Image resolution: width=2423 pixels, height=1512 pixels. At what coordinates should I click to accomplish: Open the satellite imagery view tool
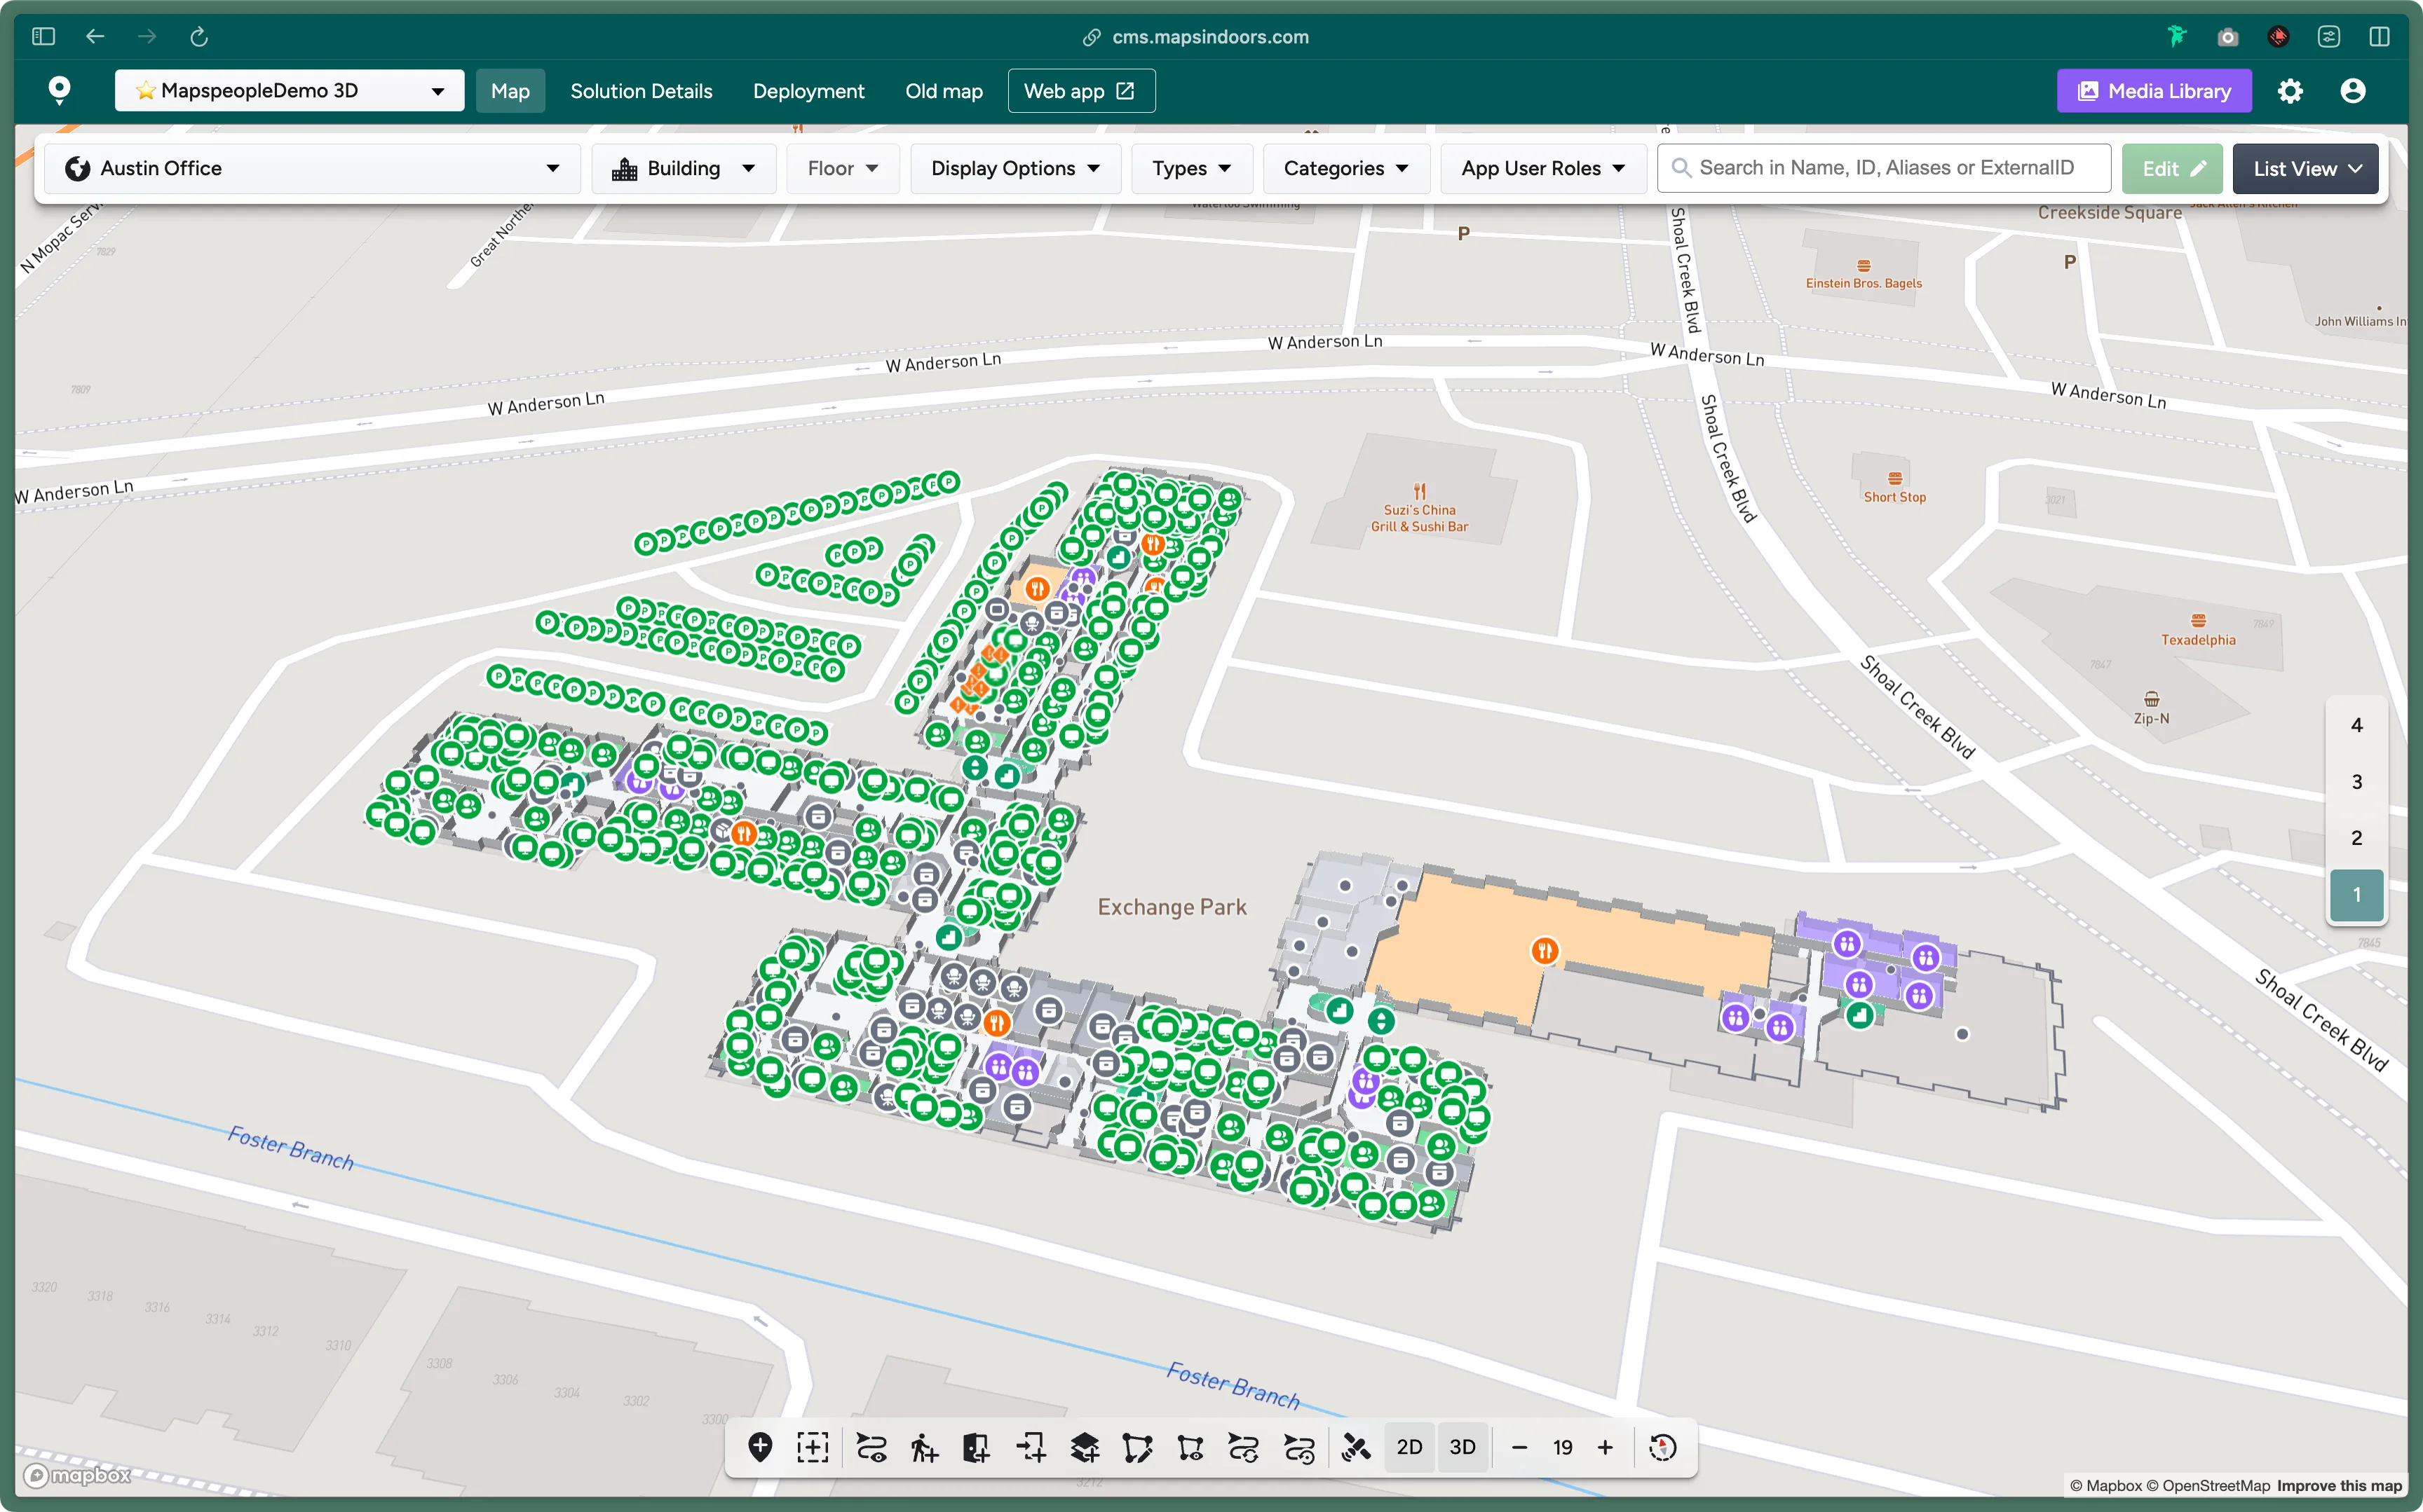point(1357,1447)
